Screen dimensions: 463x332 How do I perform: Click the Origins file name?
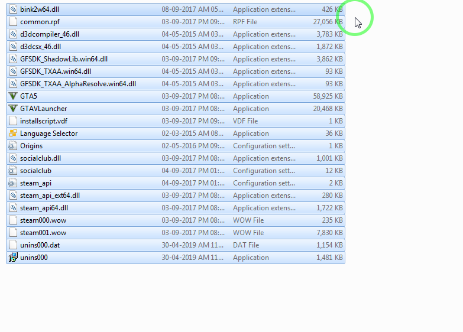coord(31,146)
